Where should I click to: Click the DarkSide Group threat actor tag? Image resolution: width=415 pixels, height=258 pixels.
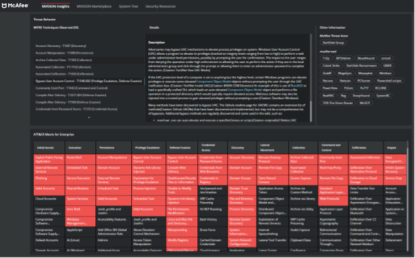click(333, 42)
